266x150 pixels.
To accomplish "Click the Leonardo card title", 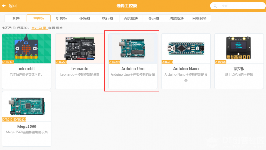I will 80,68.
